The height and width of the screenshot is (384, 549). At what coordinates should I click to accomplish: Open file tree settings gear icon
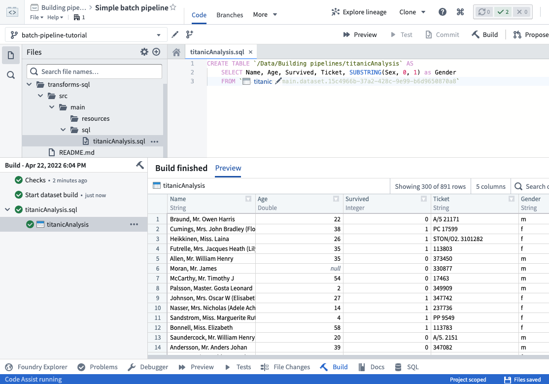click(x=144, y=52)
